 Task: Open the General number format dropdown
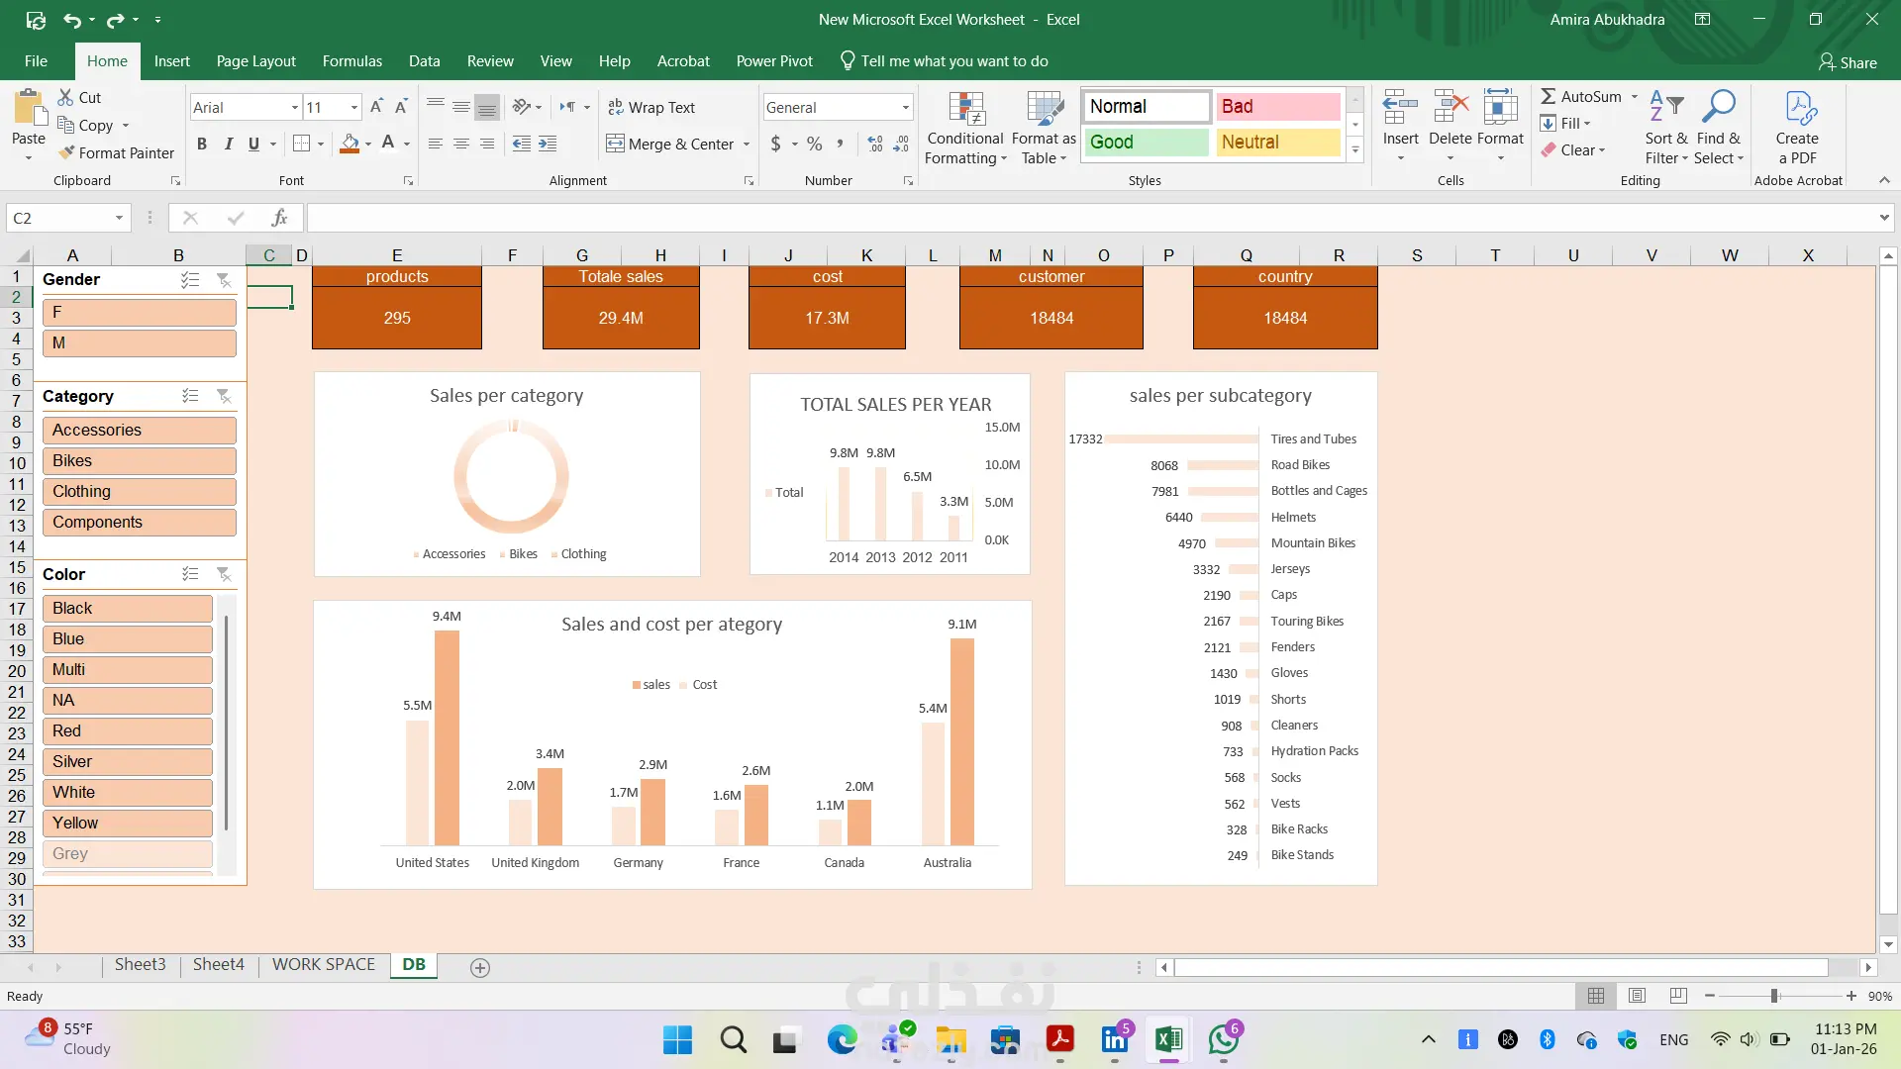tap(905, 107)
